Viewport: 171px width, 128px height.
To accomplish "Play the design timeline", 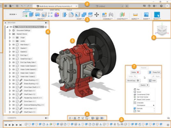I will 13,125.
